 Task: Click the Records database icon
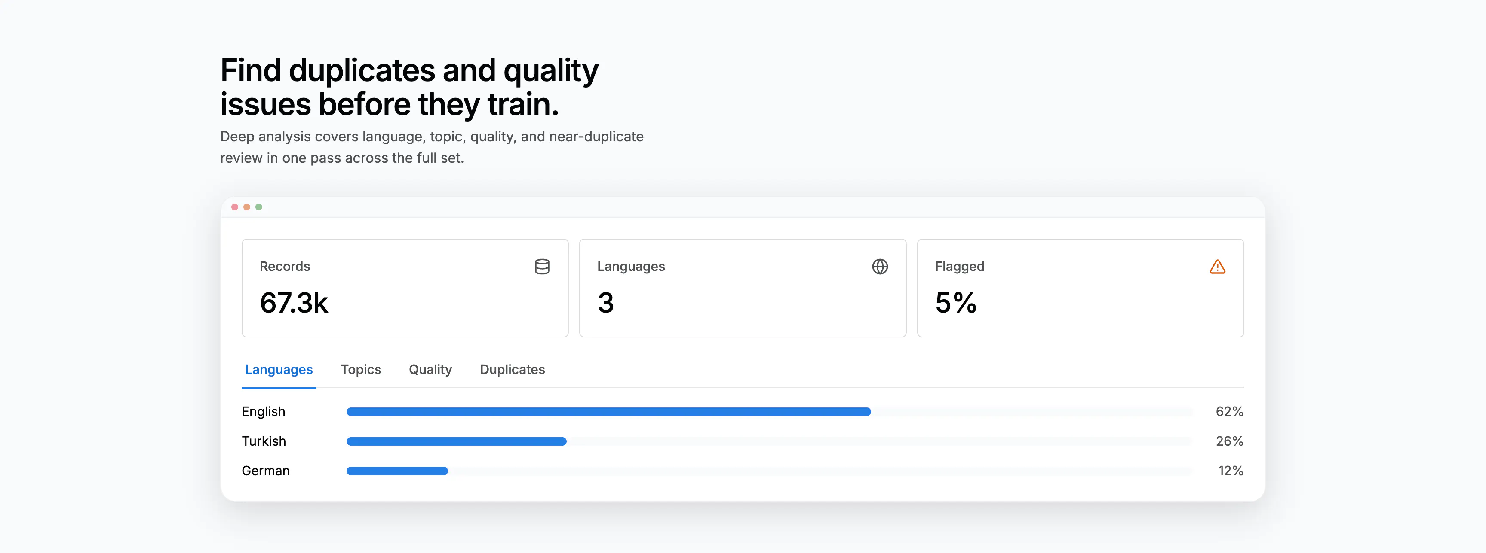pyautogui.click(x=542, y=267)
